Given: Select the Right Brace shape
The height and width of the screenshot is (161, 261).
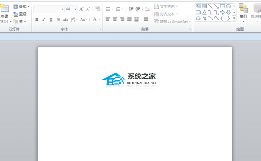Looking at the screenshot, I should coord(228,18).
